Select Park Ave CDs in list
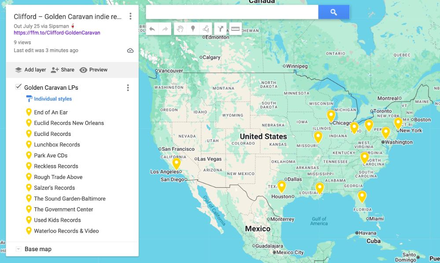 tap(51, 155)
